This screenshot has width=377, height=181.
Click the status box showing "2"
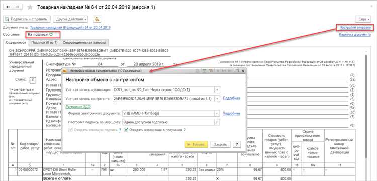[33, 80]
